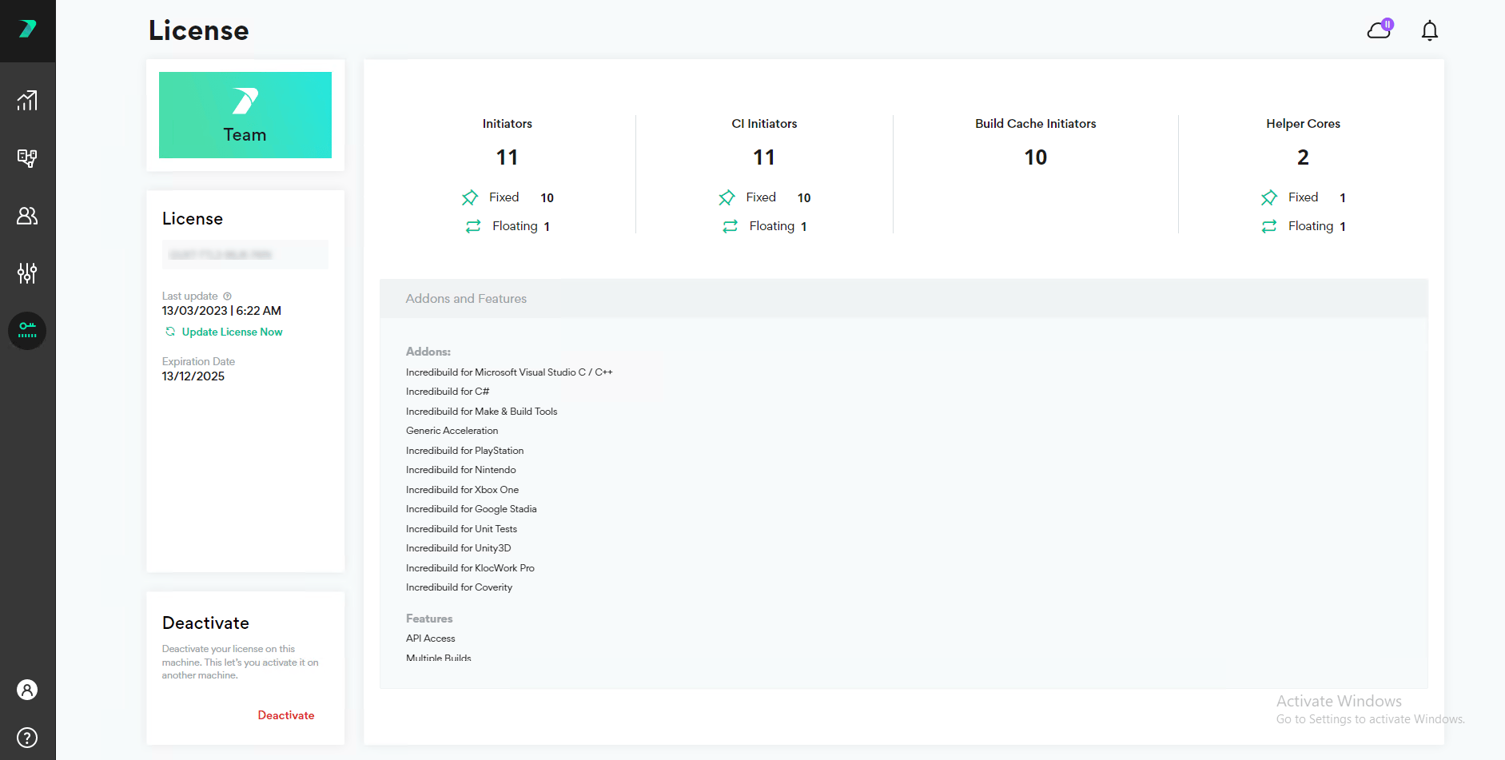Select 'Incredibuild for KlocWork Pro' addon
This screenshot has height=760, width=1505.
tap(470, 568)
